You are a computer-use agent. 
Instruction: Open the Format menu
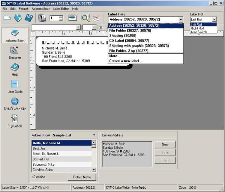[x=24, y=9]
